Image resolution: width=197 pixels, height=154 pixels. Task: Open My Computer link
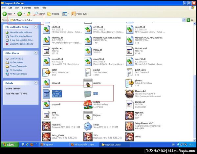click(16, 70)
